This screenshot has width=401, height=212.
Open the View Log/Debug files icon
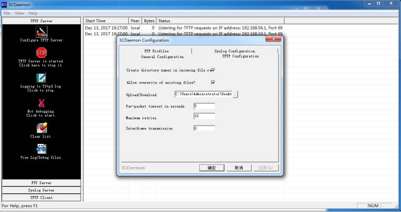pos(42,149)
